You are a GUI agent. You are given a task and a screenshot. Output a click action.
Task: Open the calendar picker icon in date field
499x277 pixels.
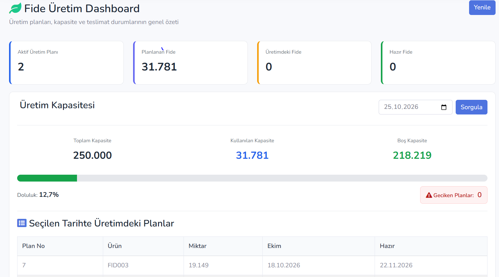(444, 107)
